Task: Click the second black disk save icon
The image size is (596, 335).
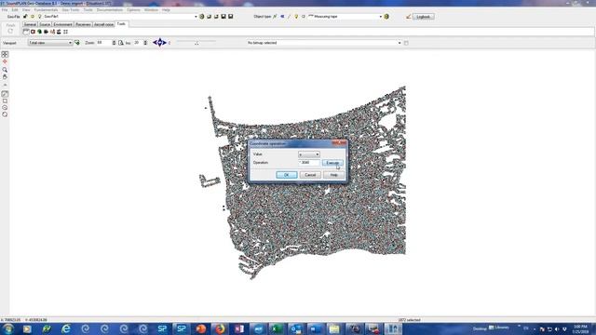Action: tap(231, 17)
